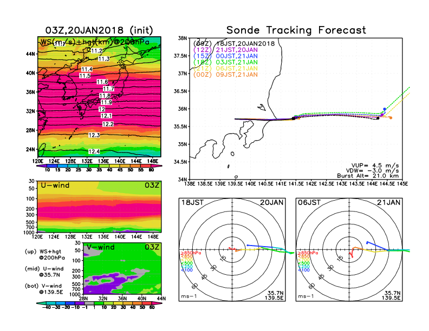Click the blue landing dot ending the 15Z track
Viewport: 429px width, 331px height.
pos(385,109)
